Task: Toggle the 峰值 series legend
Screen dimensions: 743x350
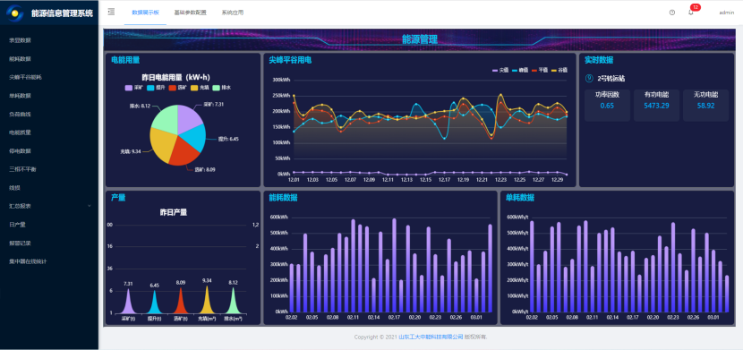Action: point(520,70)
